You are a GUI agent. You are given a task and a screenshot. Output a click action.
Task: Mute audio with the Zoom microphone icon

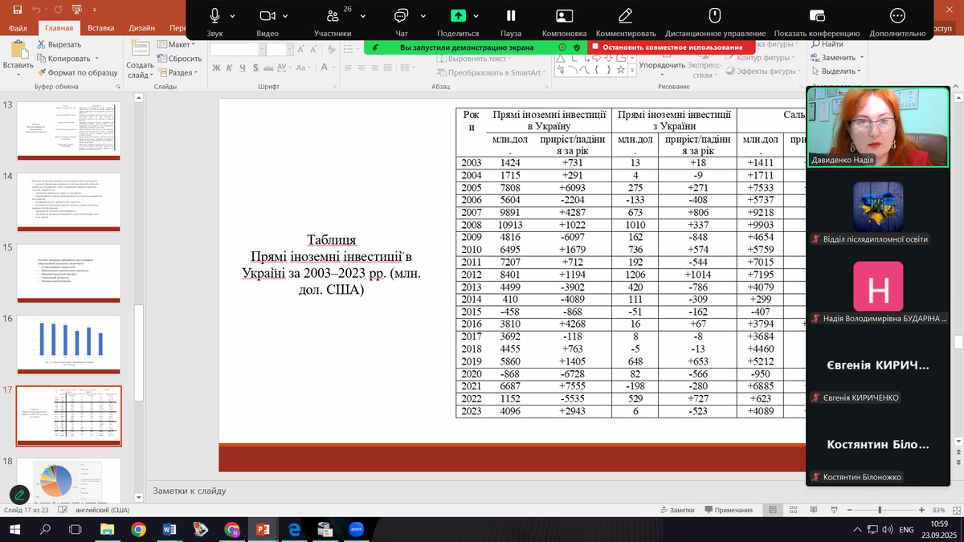tap(214, 15)
